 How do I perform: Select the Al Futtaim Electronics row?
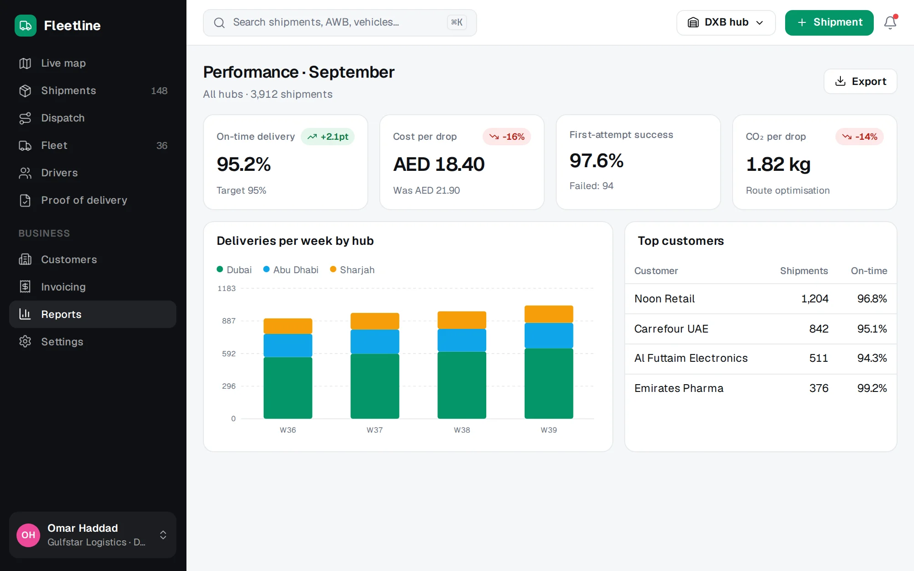760,359
